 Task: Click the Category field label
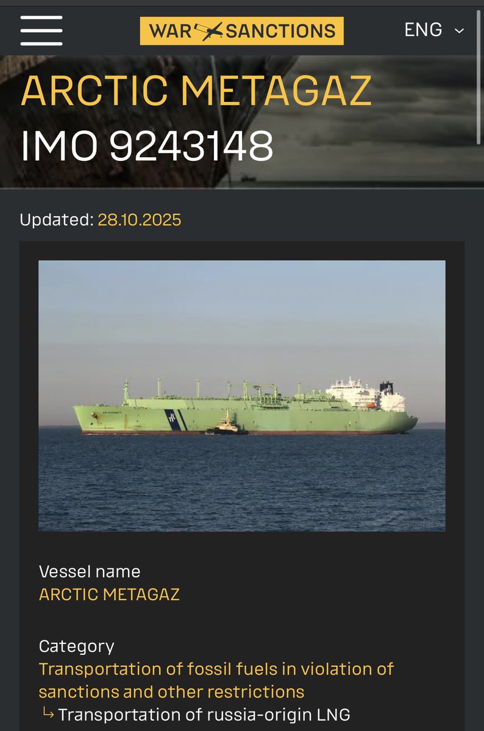click(x=76, y=646)
